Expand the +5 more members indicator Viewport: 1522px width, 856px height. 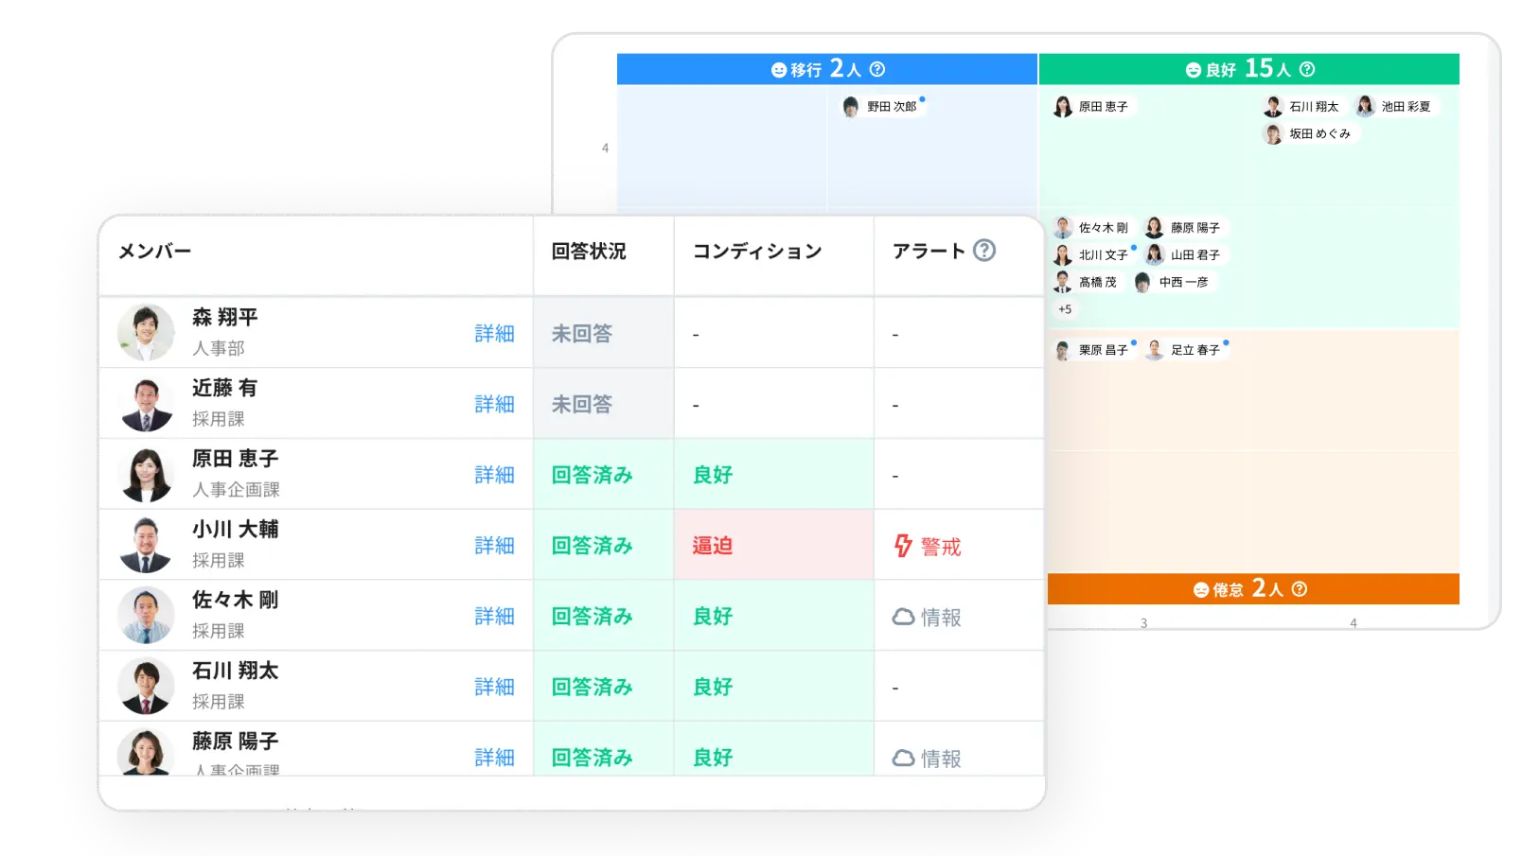1065,309
